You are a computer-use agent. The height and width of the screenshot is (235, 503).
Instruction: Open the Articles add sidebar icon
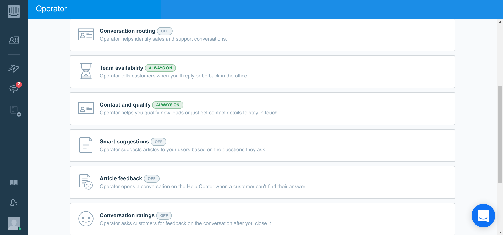(x=15, y=111)
